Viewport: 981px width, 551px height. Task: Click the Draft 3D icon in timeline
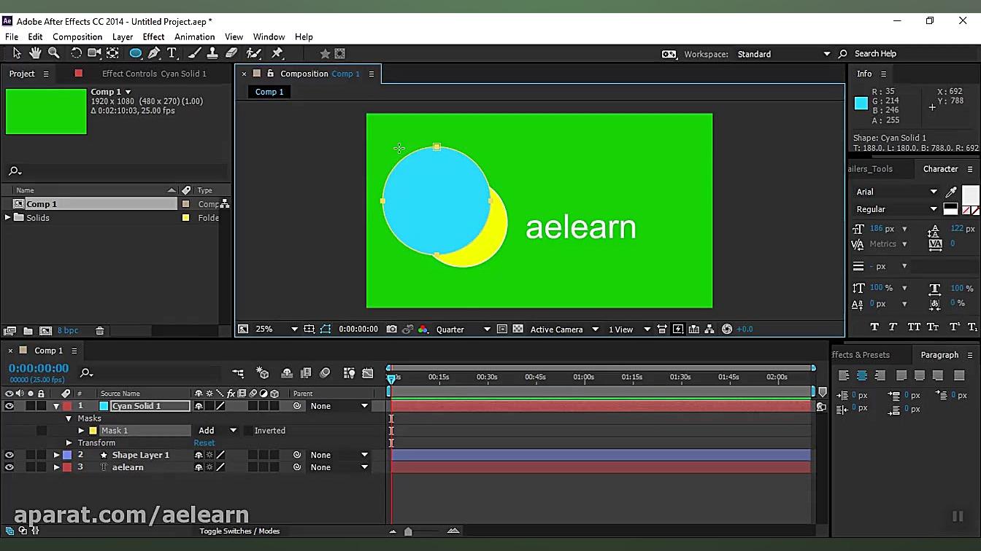(263, 373)
